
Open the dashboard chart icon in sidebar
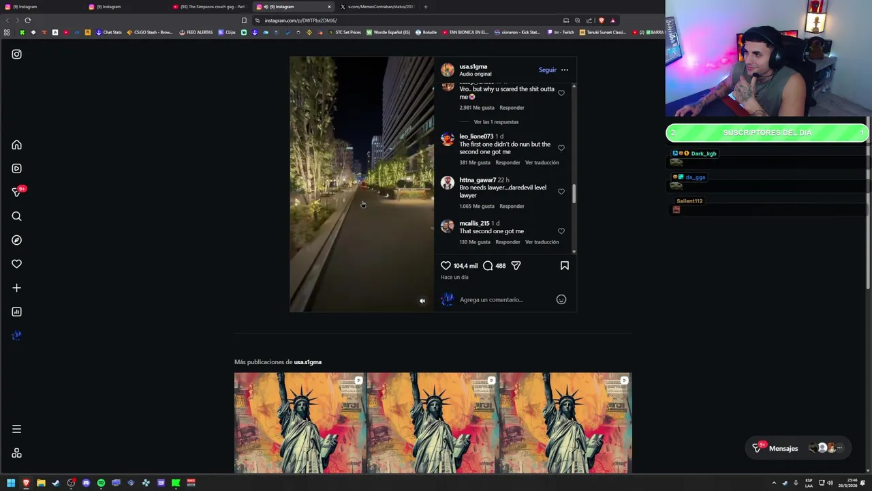coord(16,312)
